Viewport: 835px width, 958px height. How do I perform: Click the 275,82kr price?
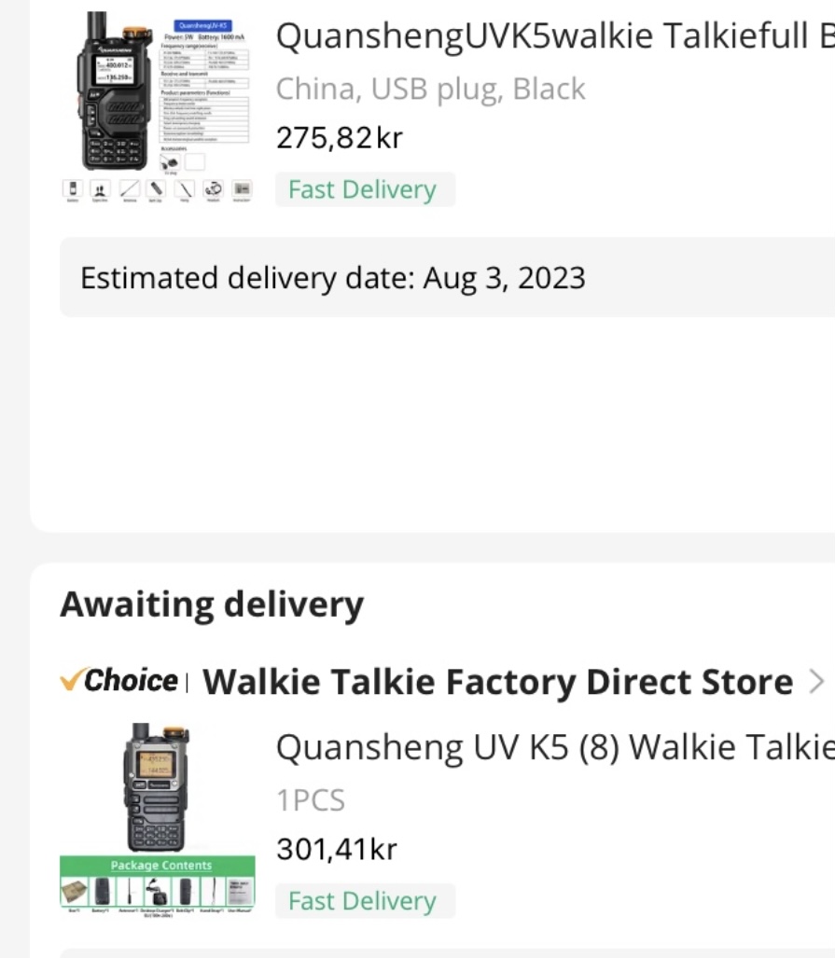click(340, 138)
